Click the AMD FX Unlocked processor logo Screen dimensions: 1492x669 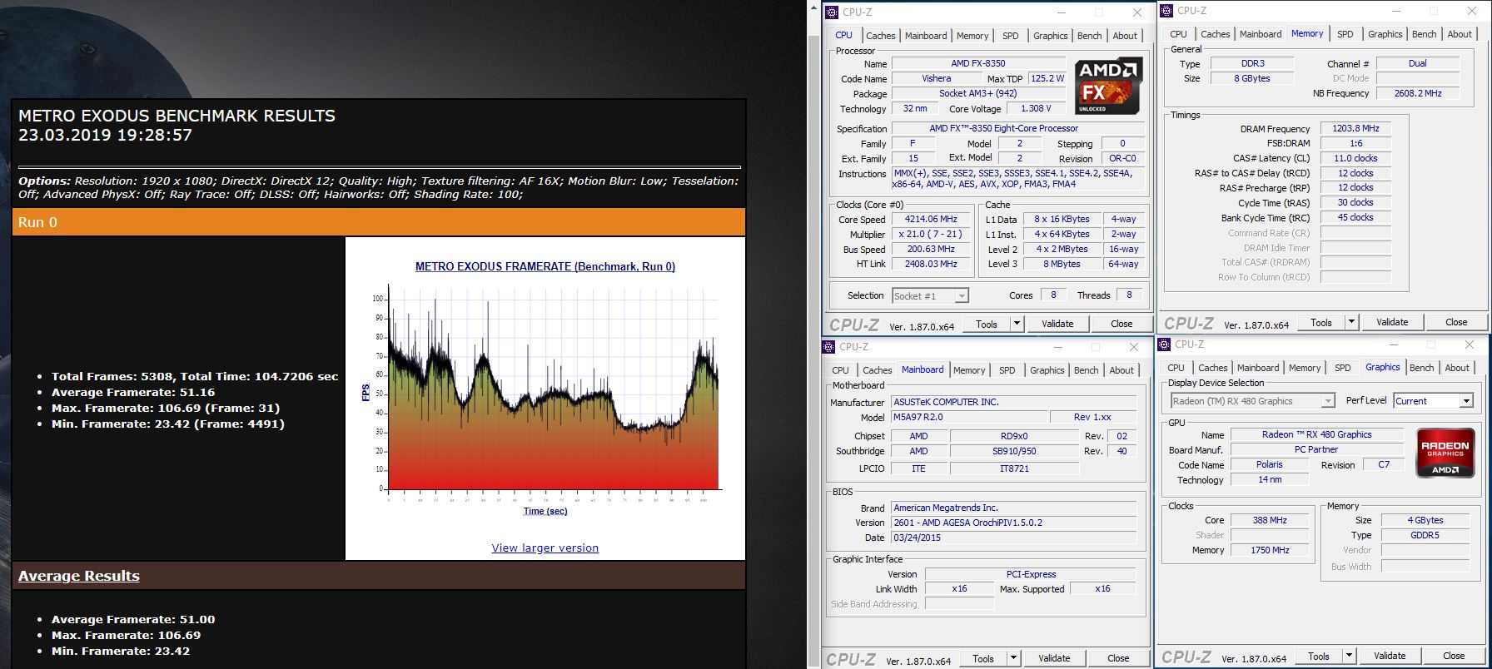[1108, 86]
